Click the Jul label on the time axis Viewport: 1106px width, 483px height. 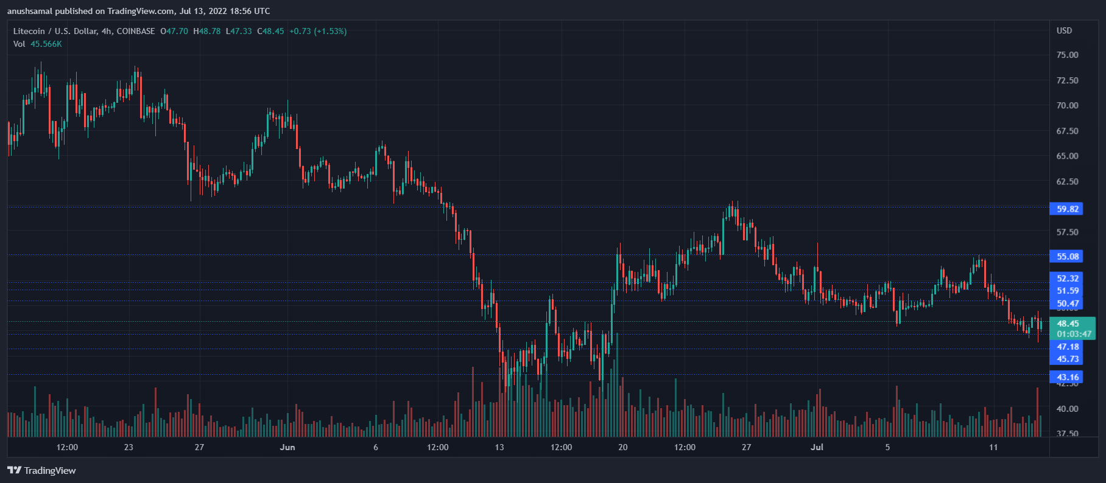click(x=817, y=447)
